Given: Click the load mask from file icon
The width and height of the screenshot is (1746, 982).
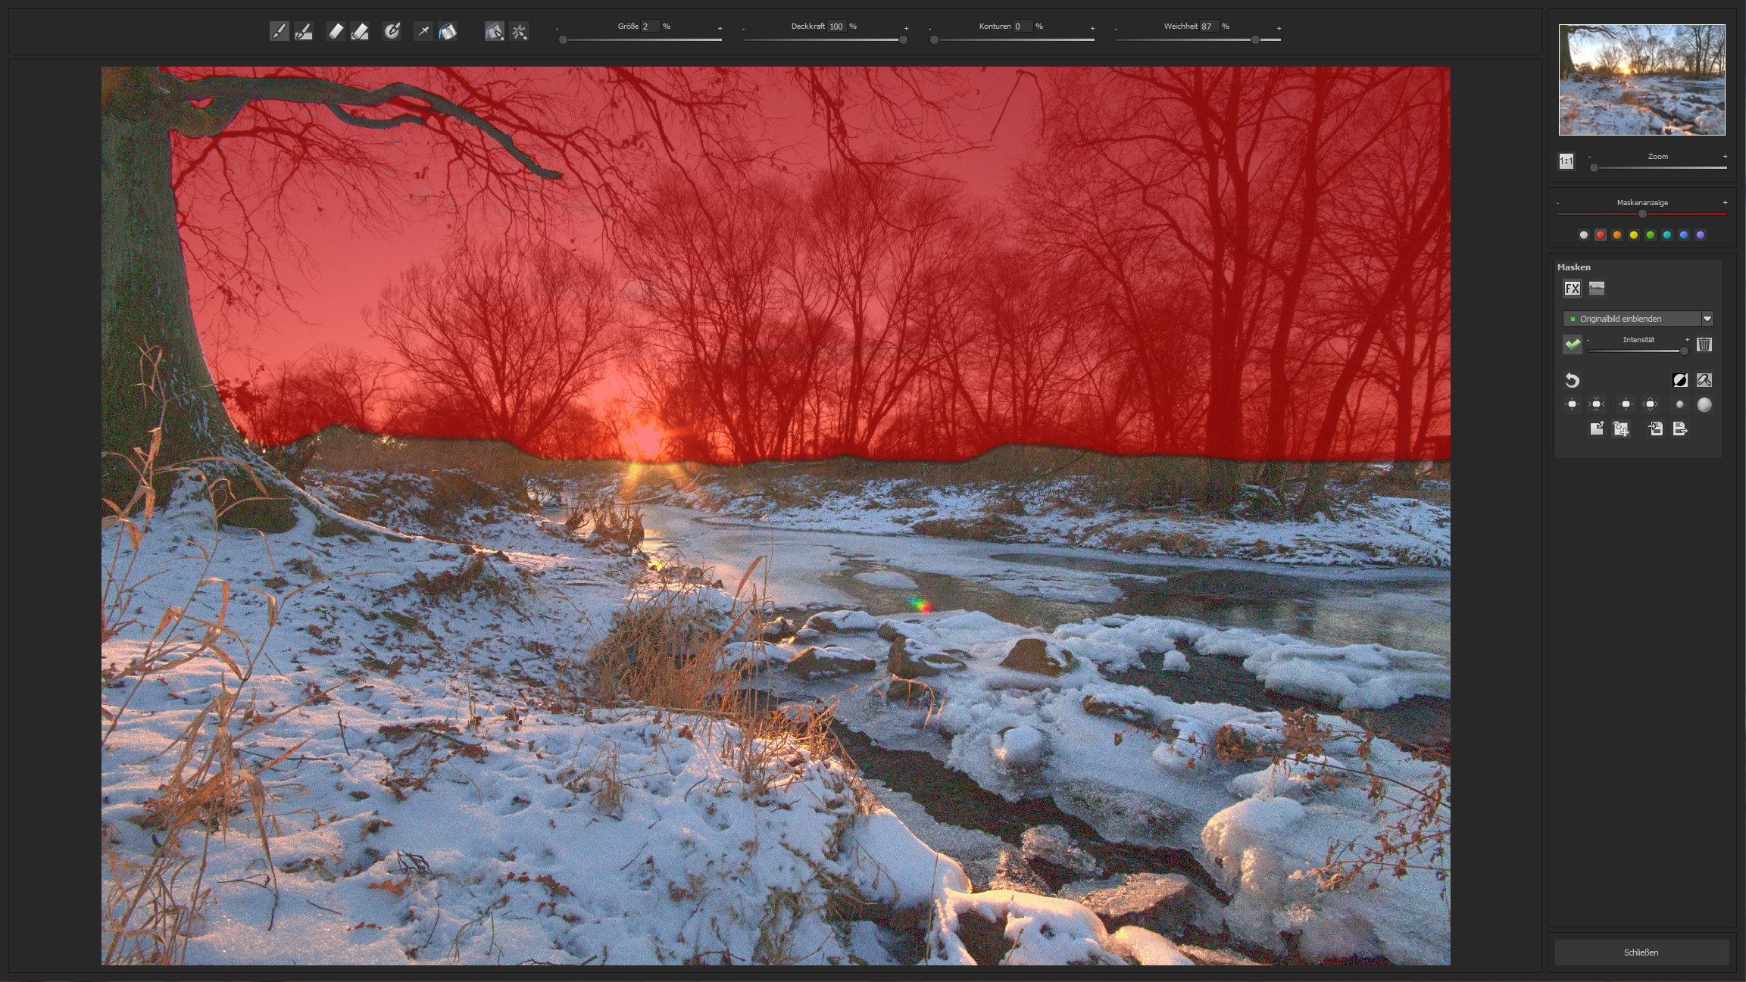Looking at the screenshot, I should (1655, 429).
